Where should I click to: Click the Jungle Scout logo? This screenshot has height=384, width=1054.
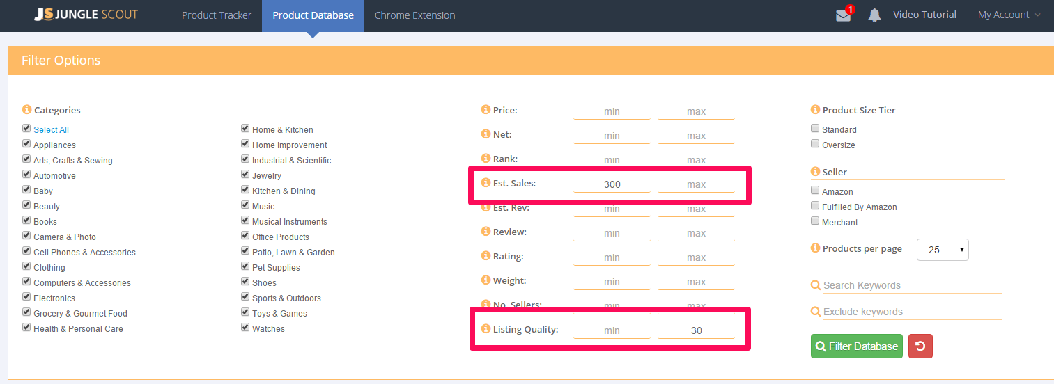point(86,15)
